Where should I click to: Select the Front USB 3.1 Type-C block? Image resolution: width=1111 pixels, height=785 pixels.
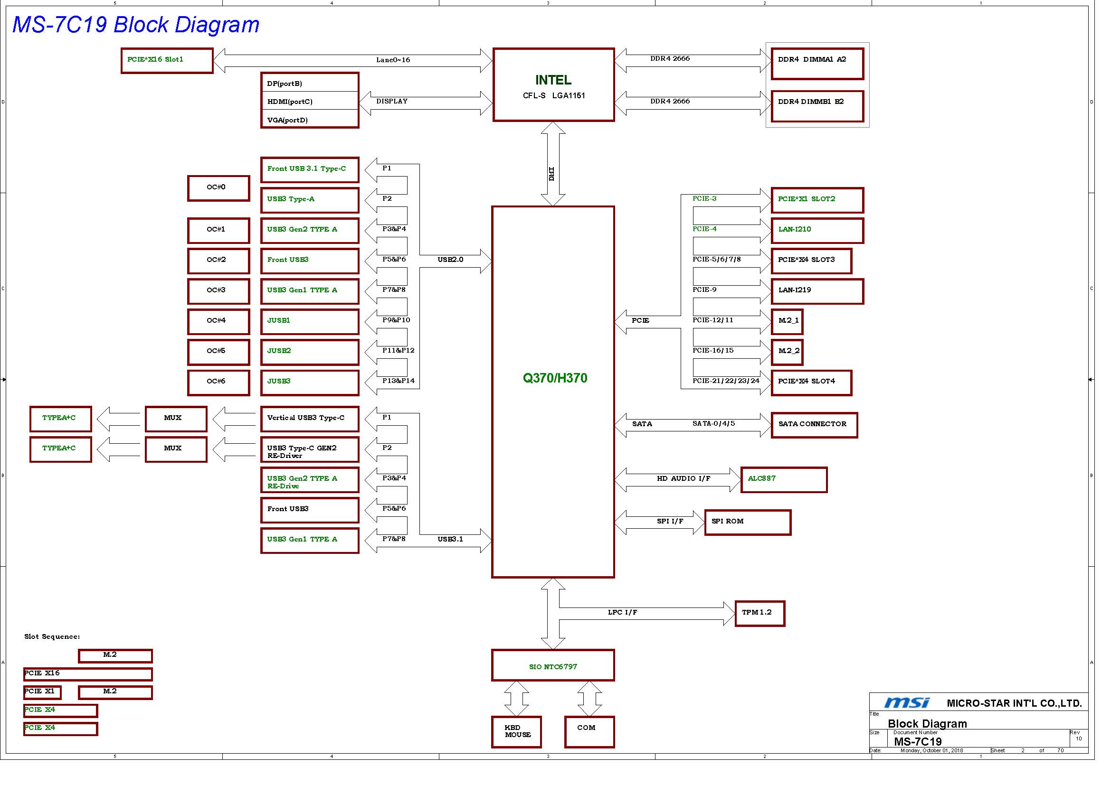pyautogui.click(x=310, y=170)
